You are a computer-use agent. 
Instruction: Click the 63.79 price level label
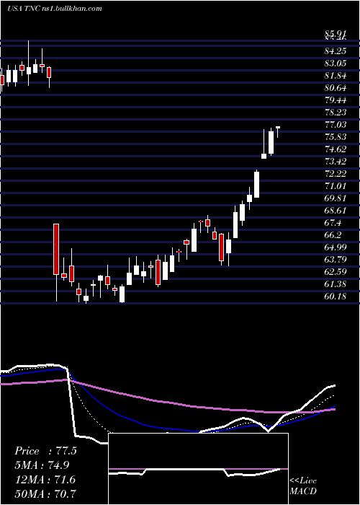click(336, 259)
